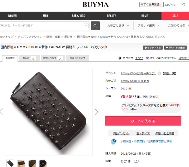
Task: Click the search magnifier button
Action: pyautogui.click(x=95, y=26)
